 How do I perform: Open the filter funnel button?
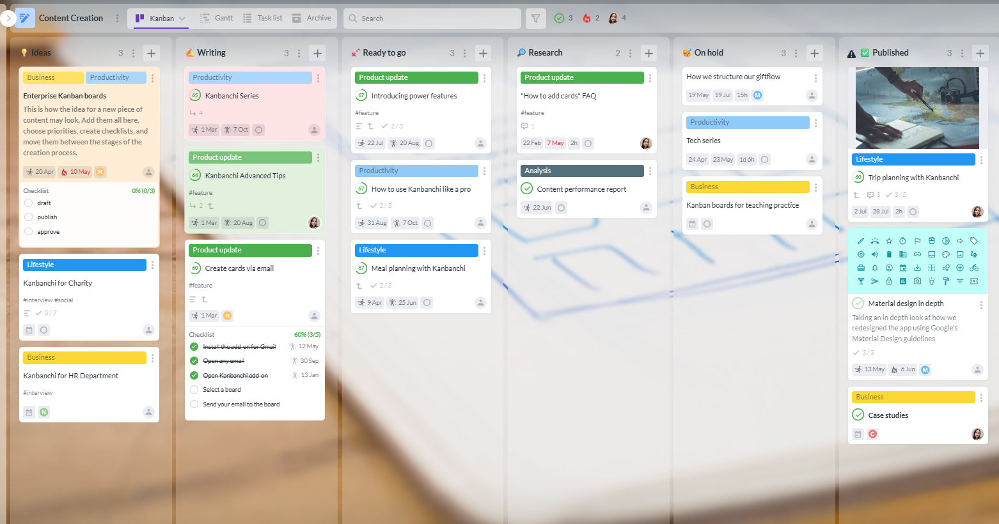pyautogui.click(x=536, y=19)
